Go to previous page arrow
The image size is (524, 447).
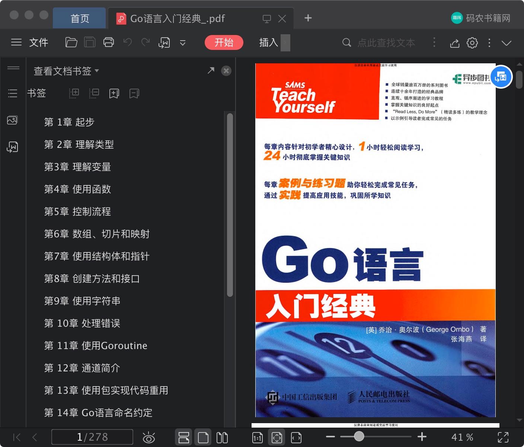coord(35,437)
